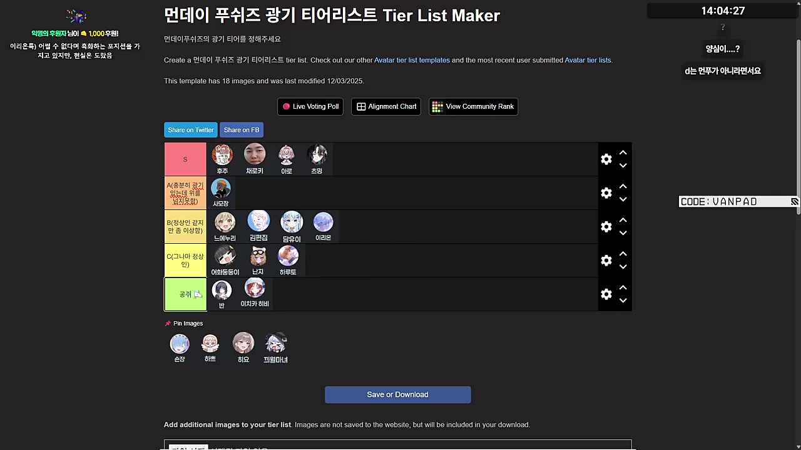Screen dimensions: 801x450
Task: Select the 사모장 avatar in A tier
Action: coord(221,192)
